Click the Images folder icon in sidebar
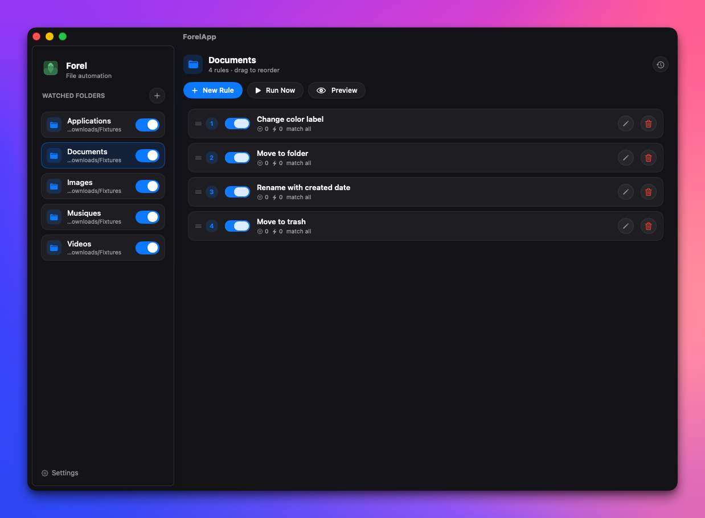The height and width of the screenshot is (518, 705). [x=54, y=186]
